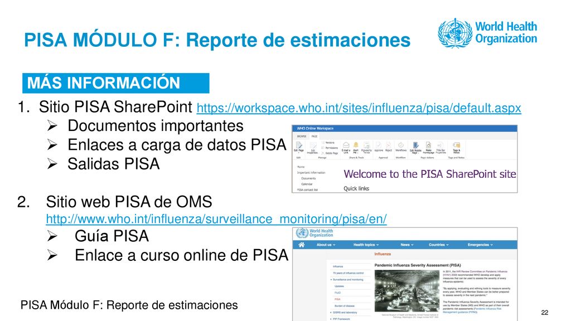Click WHO Online Workspace title
The image size is (571, 321).
[x=315, y=129]
